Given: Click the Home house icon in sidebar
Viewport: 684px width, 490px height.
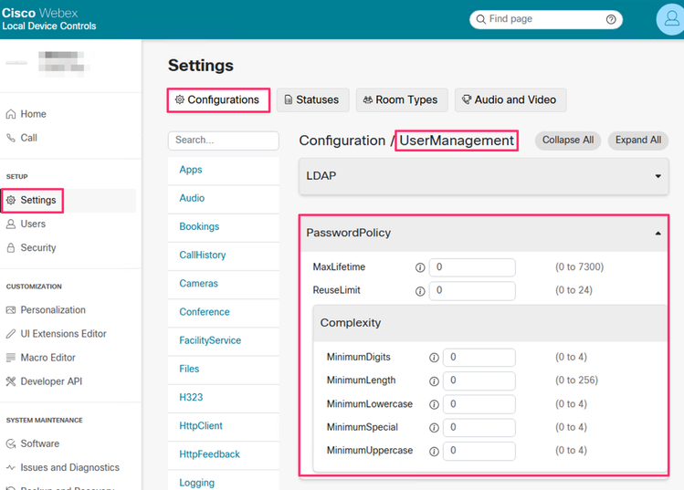Looking at the screenshot, I should pyautogui.click(x=11, y=114).
